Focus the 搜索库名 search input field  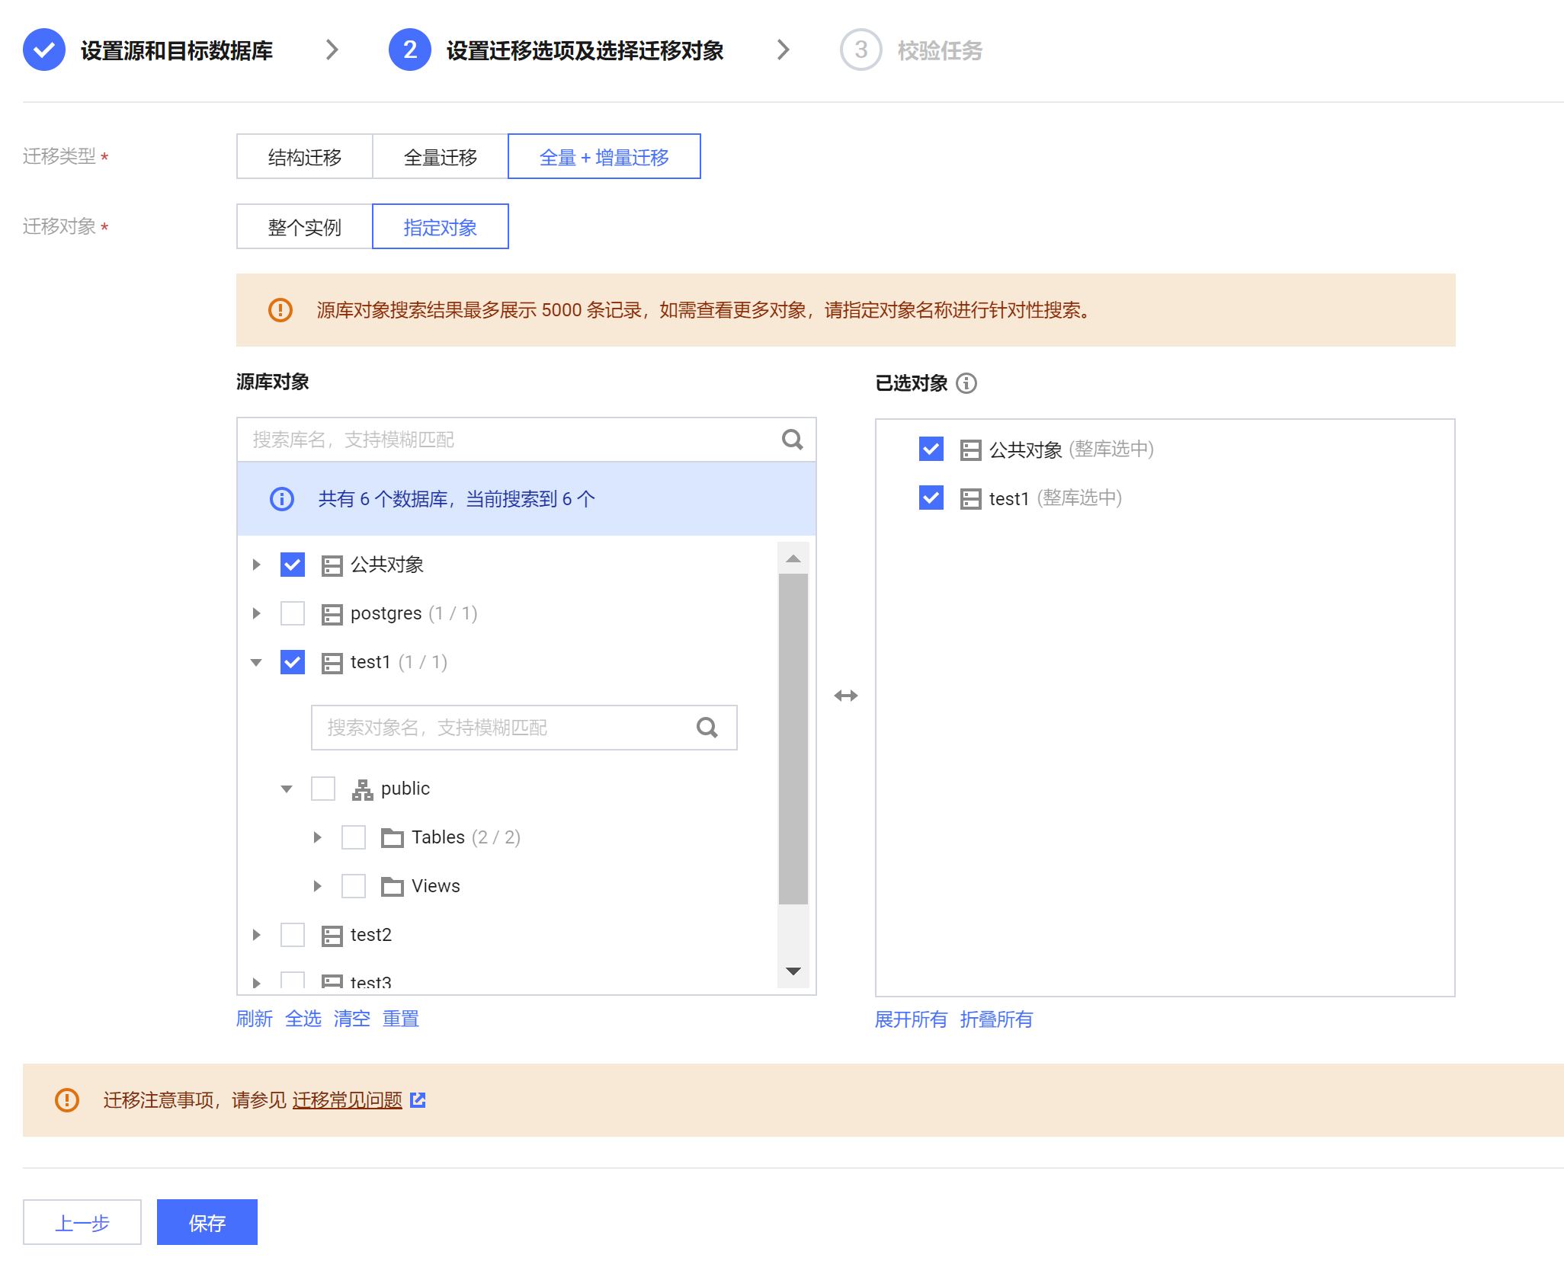point(503,440)
